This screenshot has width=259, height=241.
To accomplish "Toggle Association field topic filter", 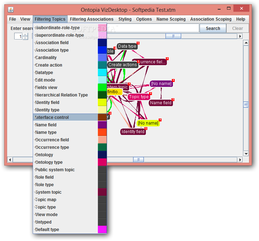I will coord(70,43).
